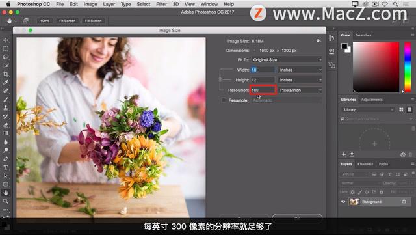Image resolution: width=416 pixels, height=235 pixels.
Task: Open the Filter menu
Action: click(161, 4)
